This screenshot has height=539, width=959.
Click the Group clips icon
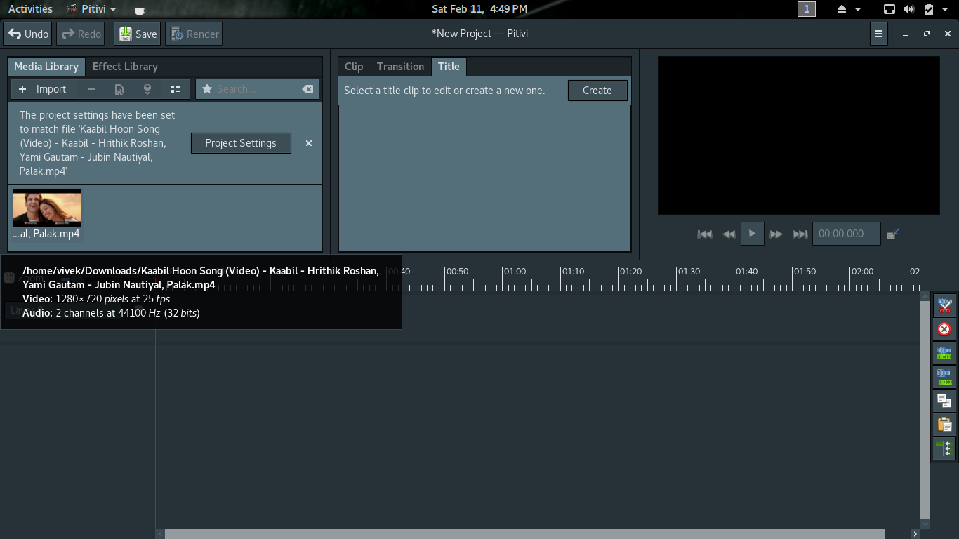[944, 353]
